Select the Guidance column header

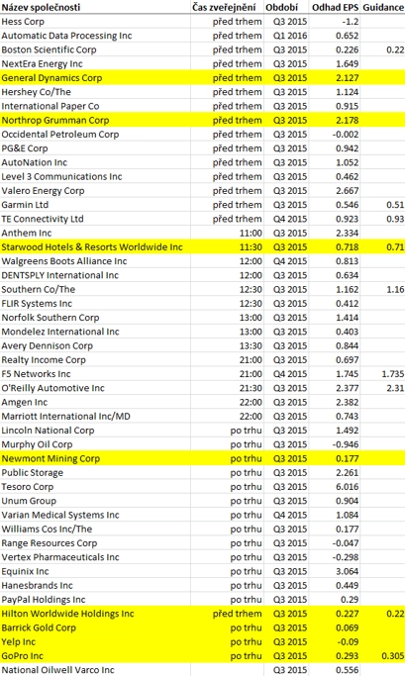point(383,7)
